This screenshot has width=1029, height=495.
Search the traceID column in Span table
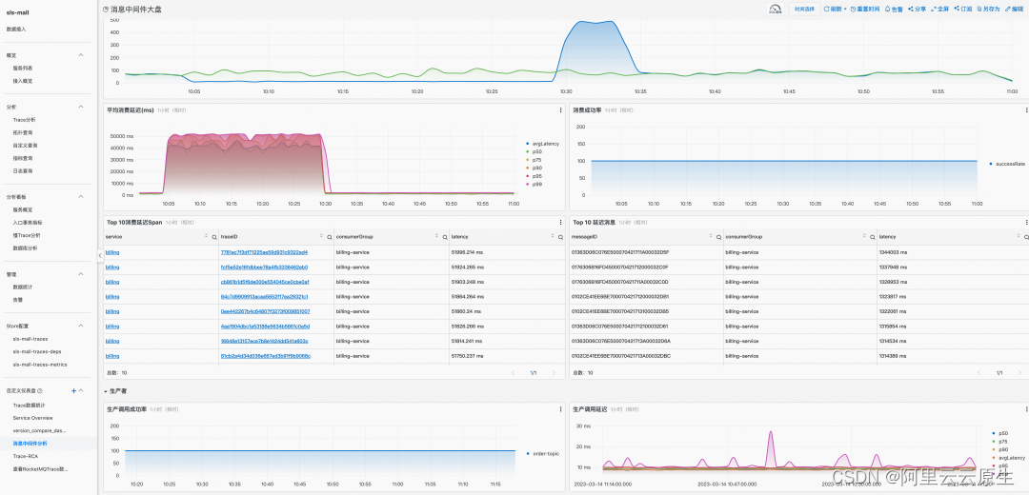330,237
